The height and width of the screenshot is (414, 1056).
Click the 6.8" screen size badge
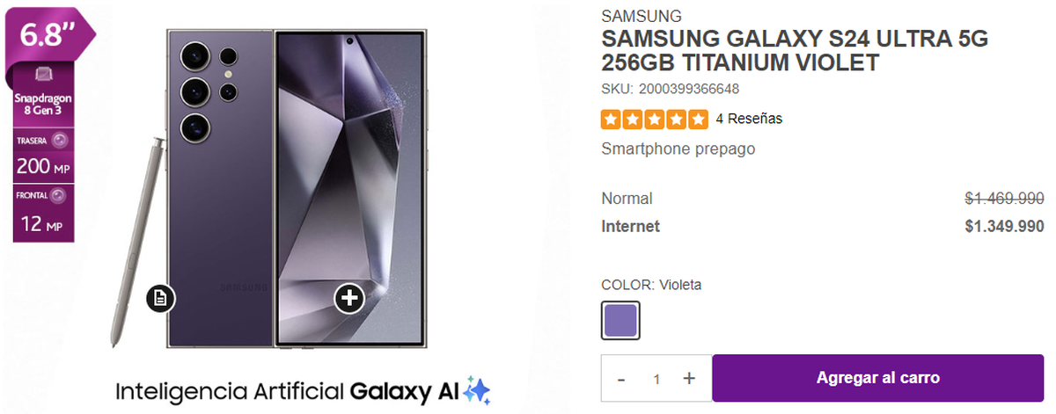[x=47, y=36]
